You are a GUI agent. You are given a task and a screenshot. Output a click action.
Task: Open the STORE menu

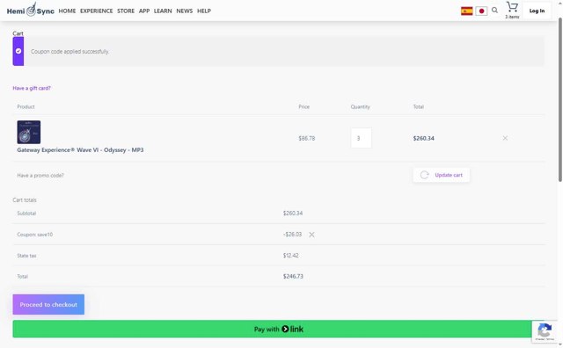pos(126,11)
